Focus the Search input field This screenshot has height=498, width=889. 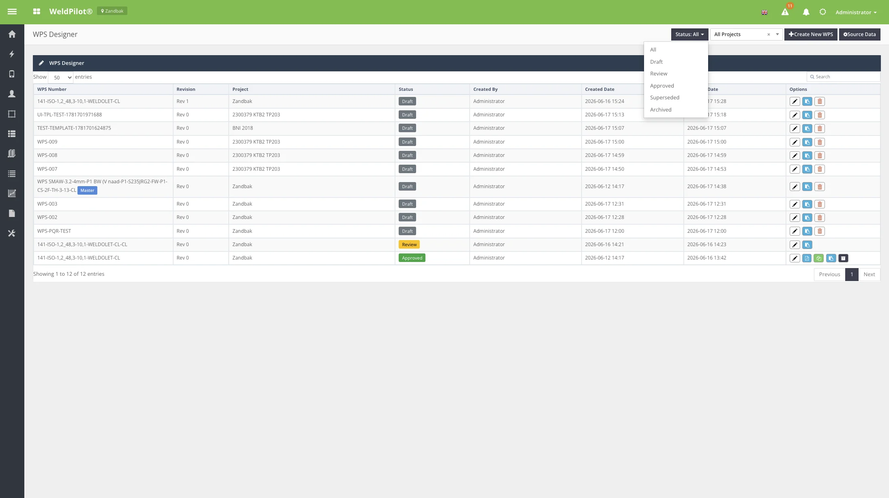tap(843, 77)
